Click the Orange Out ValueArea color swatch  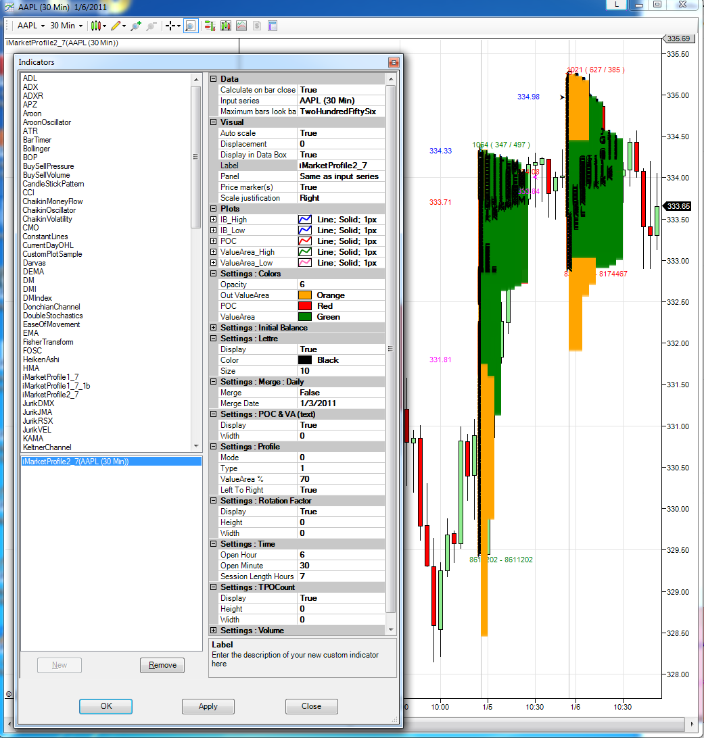[305, 295]
